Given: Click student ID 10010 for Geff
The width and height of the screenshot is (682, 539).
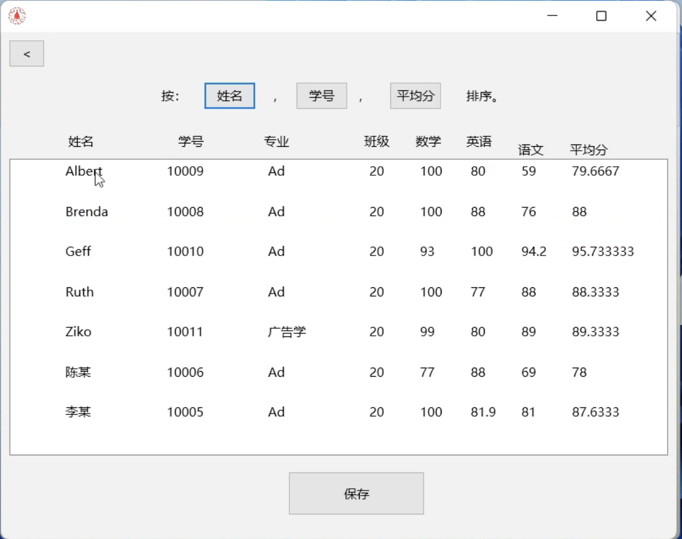Looking at the screenshot, I should 185,252.
